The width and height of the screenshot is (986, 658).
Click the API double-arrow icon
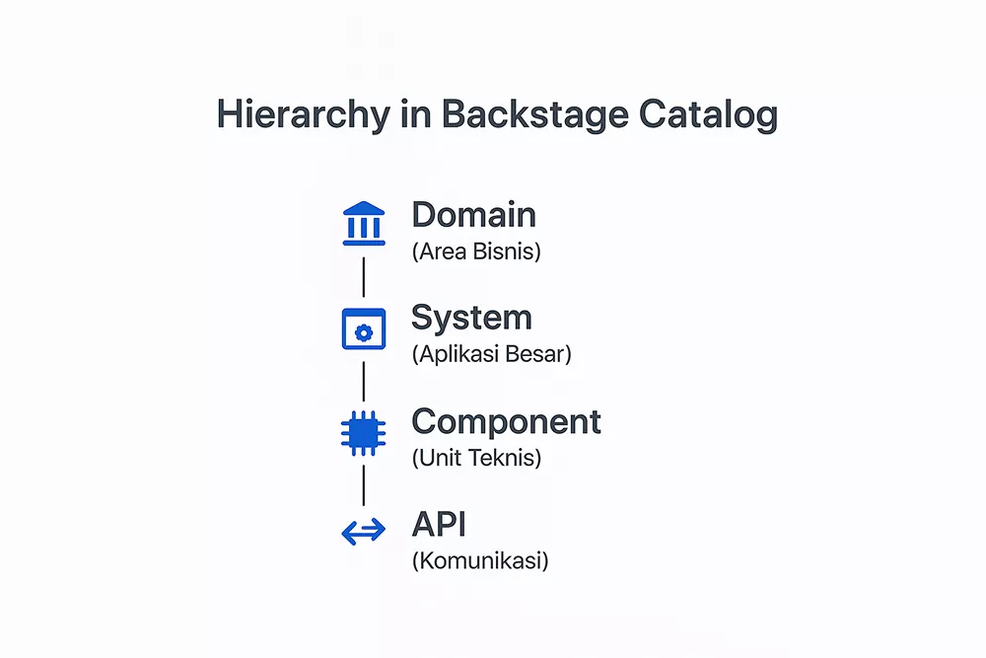coord(364,531)
